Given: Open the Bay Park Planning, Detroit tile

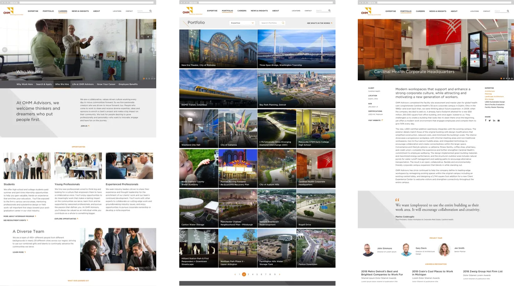Looking at the screenshot, I should pos(296,89).
